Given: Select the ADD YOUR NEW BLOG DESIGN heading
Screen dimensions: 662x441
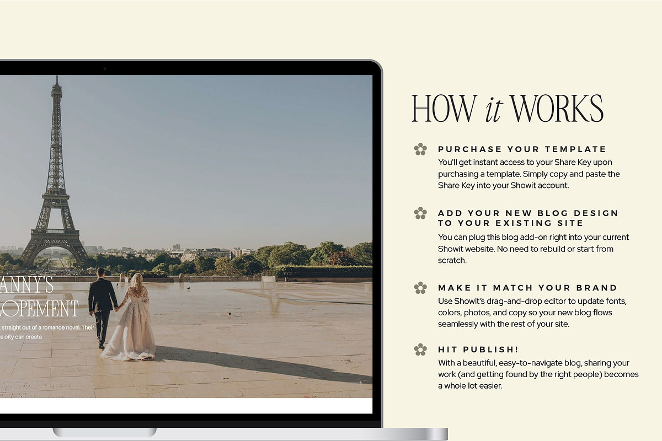Looking at the screenshot, I should (528, 218).
